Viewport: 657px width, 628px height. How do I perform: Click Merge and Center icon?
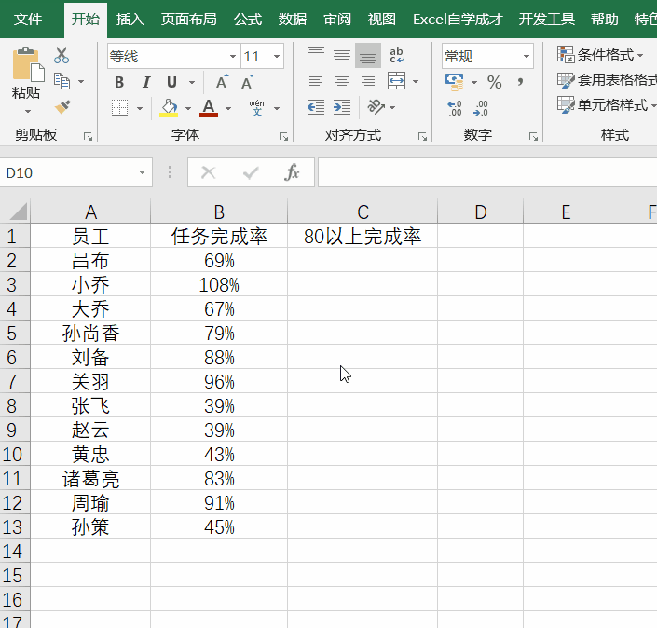point(396,81)
